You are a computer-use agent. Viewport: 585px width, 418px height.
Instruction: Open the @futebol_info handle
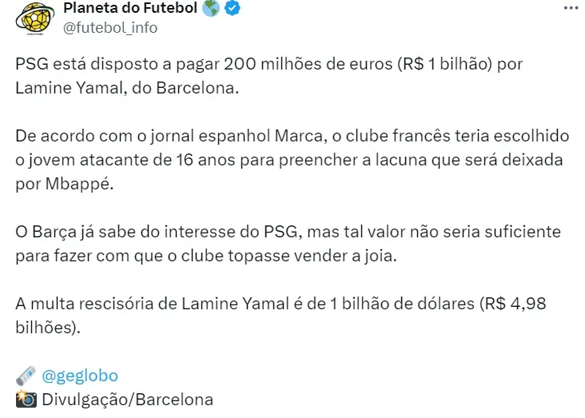click(x=109, y=28)
